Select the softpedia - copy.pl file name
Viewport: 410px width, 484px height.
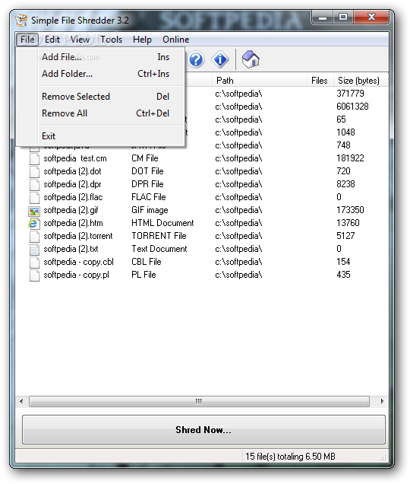pyautogui.click(x=77, y=275)
